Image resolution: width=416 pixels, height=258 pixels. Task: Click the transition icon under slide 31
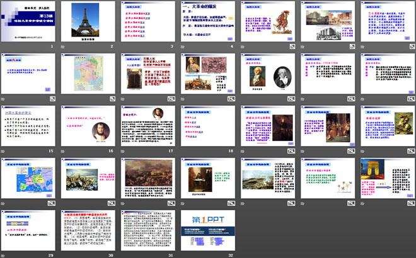pos(122,255)
